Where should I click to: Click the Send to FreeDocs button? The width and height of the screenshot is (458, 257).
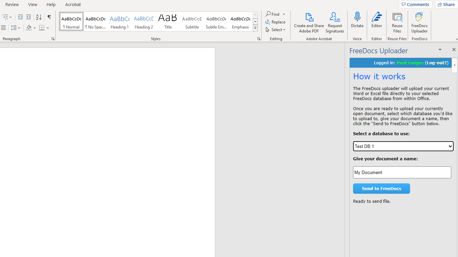point(382,188)
